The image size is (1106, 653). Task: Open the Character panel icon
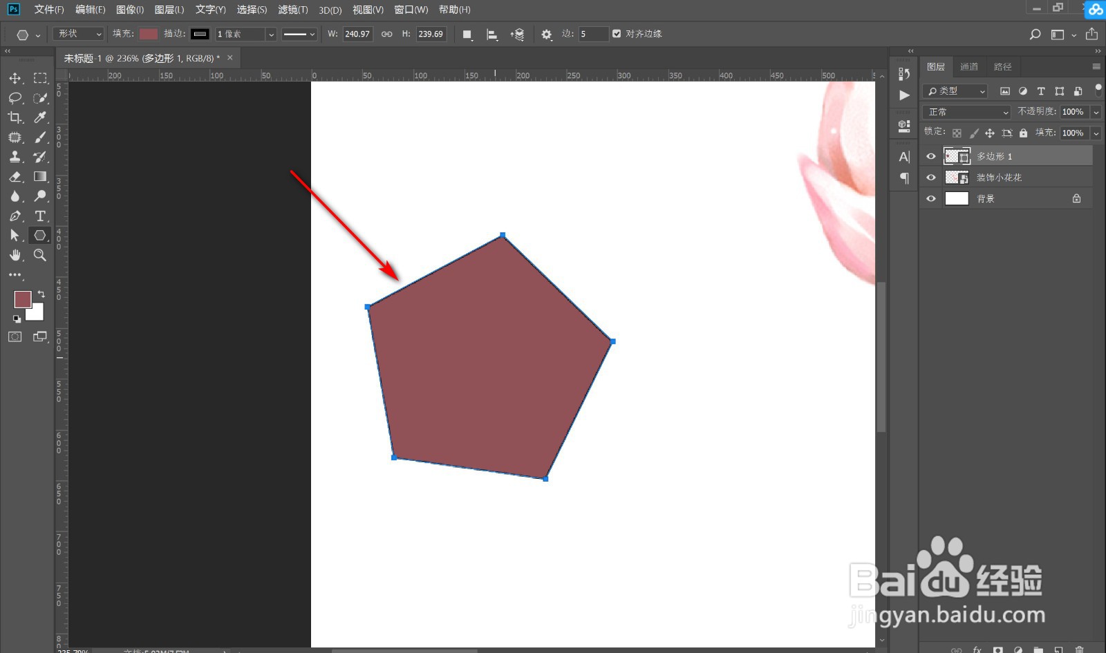(904, 157)
